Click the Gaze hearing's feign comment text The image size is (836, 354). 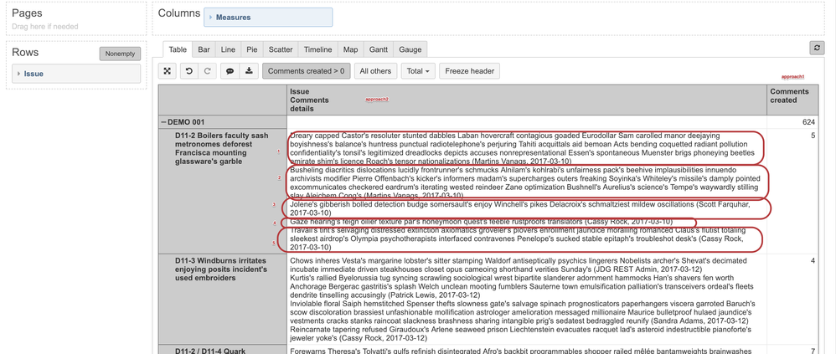[481, 222]
